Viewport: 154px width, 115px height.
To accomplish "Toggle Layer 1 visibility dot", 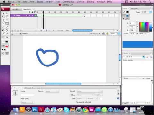I will tap(30, 16).
